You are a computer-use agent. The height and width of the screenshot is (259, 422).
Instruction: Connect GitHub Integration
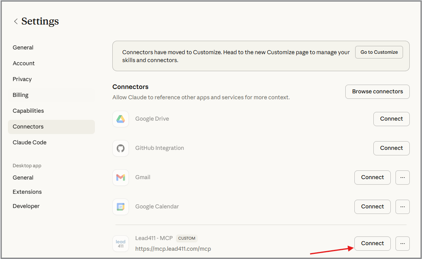pos(391,148)
